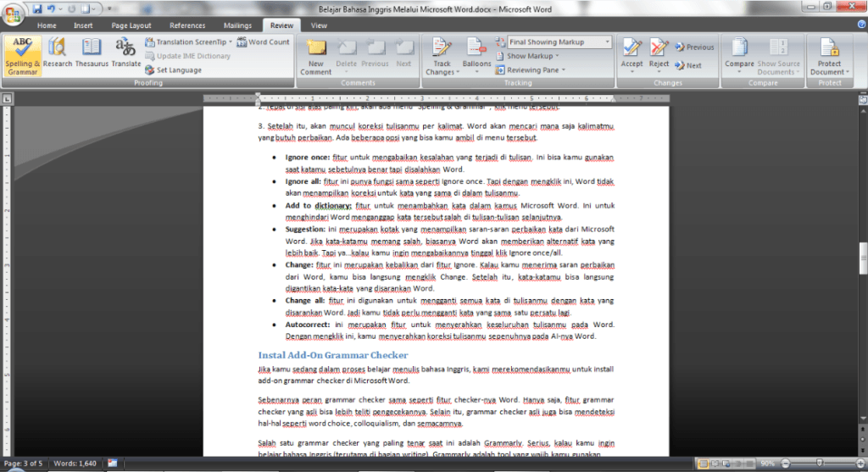The width and height of the screenshot is (868, 472).
Task: Click scroll down arrow of vertical scrollbar
Action: pyautogui.click(x=862, y=419)
